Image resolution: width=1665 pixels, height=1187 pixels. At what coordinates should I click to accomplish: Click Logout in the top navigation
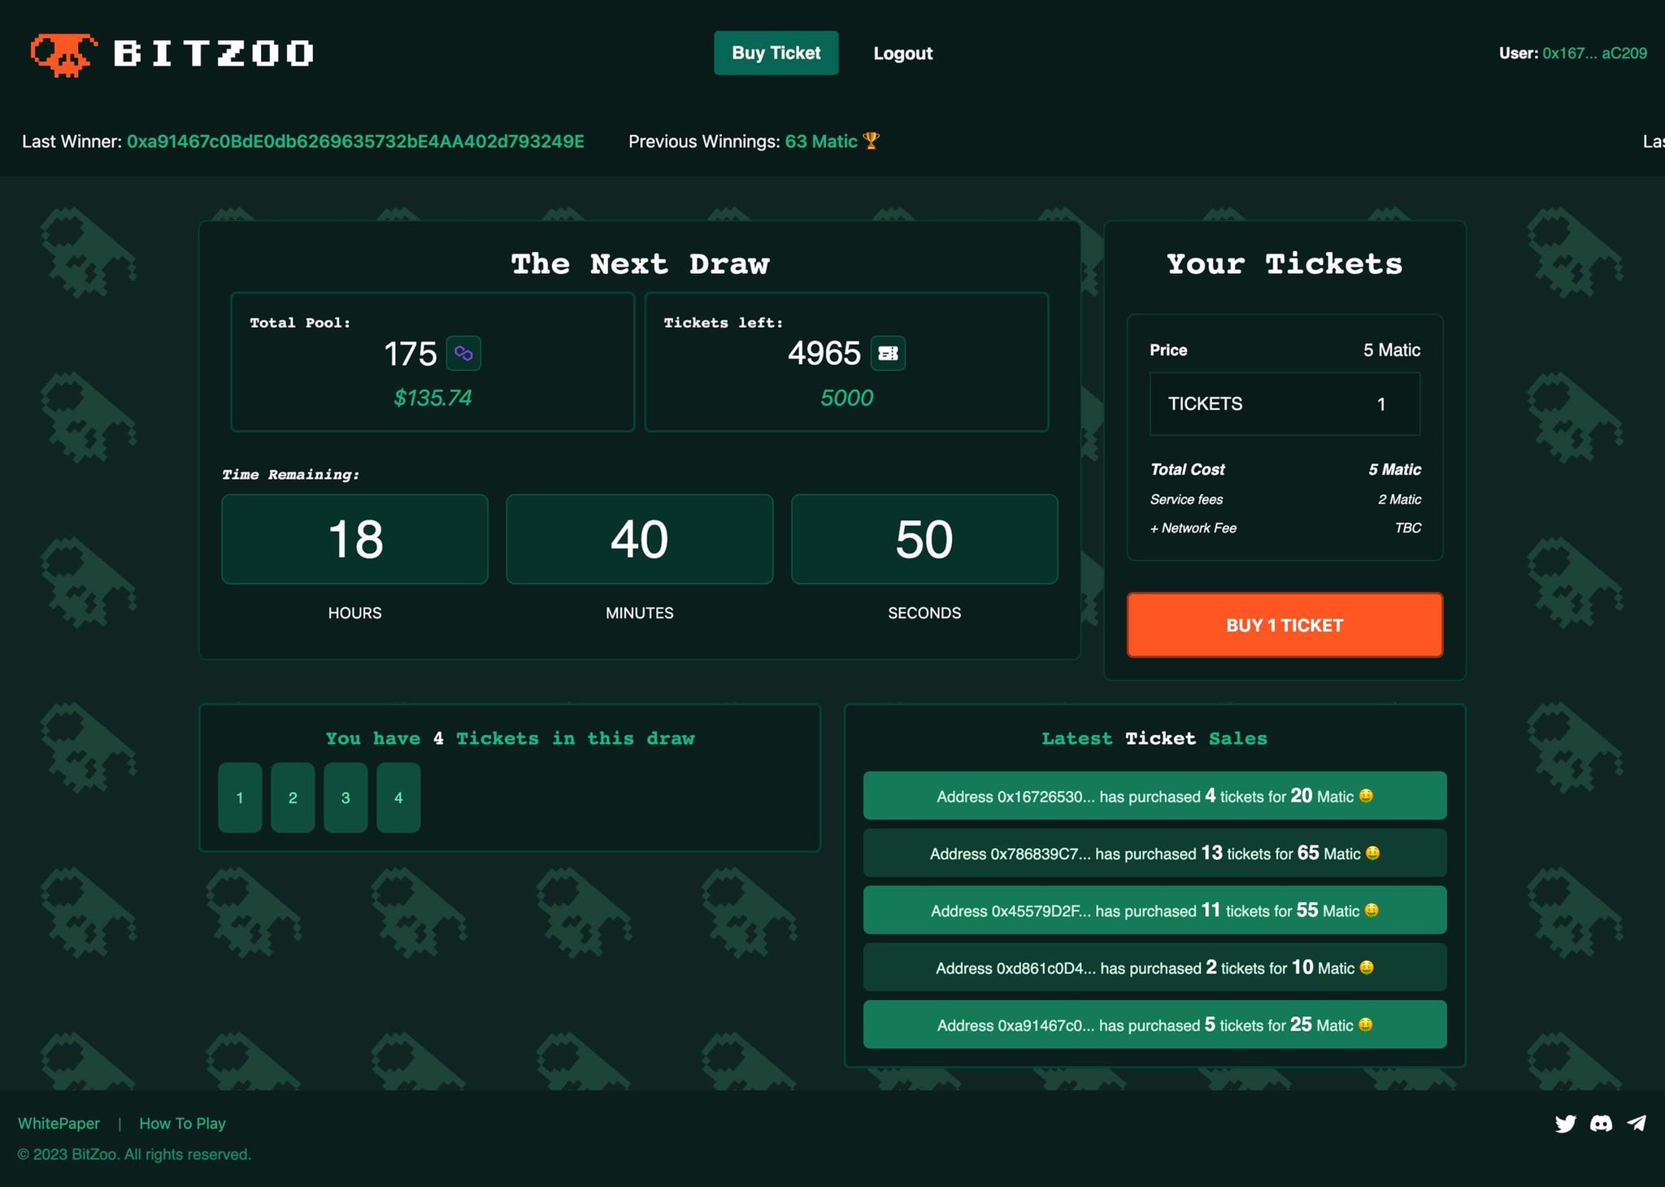point(902,54)
